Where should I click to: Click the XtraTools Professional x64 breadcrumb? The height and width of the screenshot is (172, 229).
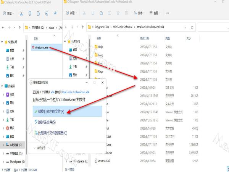pos(150,27)
